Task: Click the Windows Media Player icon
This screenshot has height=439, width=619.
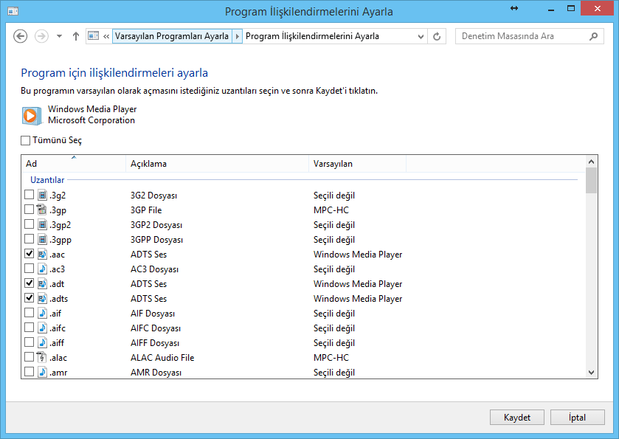Action: click(x=31, y=116)
